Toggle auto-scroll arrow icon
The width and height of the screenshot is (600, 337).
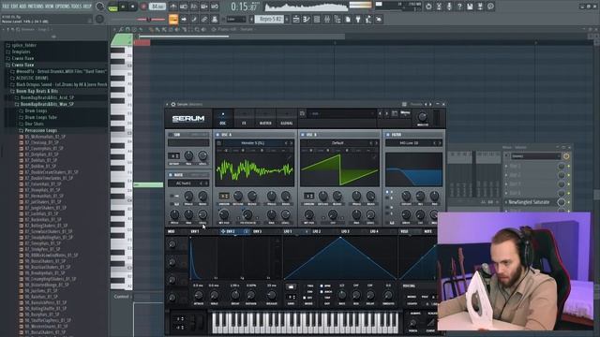pyautogui.click(x=184, y=19)
